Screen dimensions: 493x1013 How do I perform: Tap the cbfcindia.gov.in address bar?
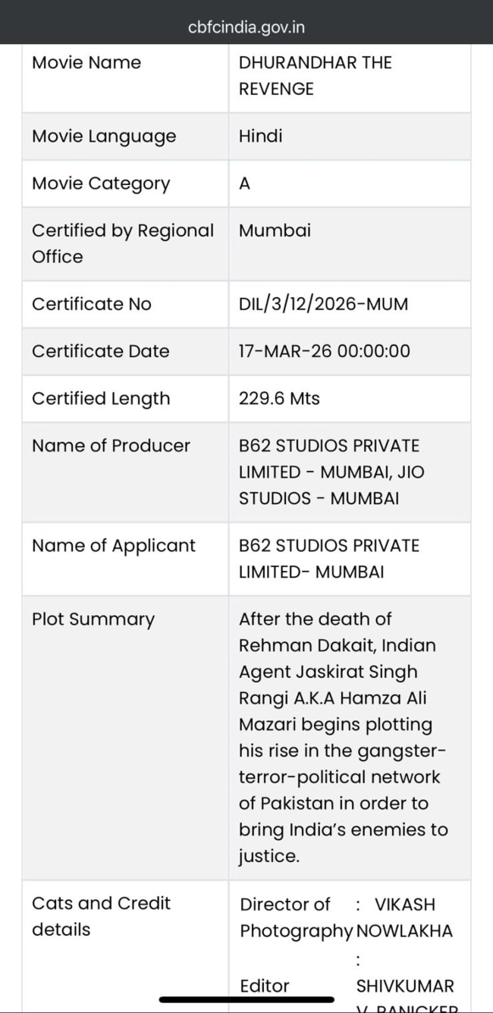click(246, 28)
